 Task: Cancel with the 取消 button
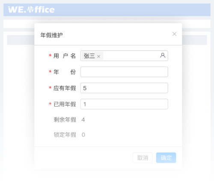point(143,158)
